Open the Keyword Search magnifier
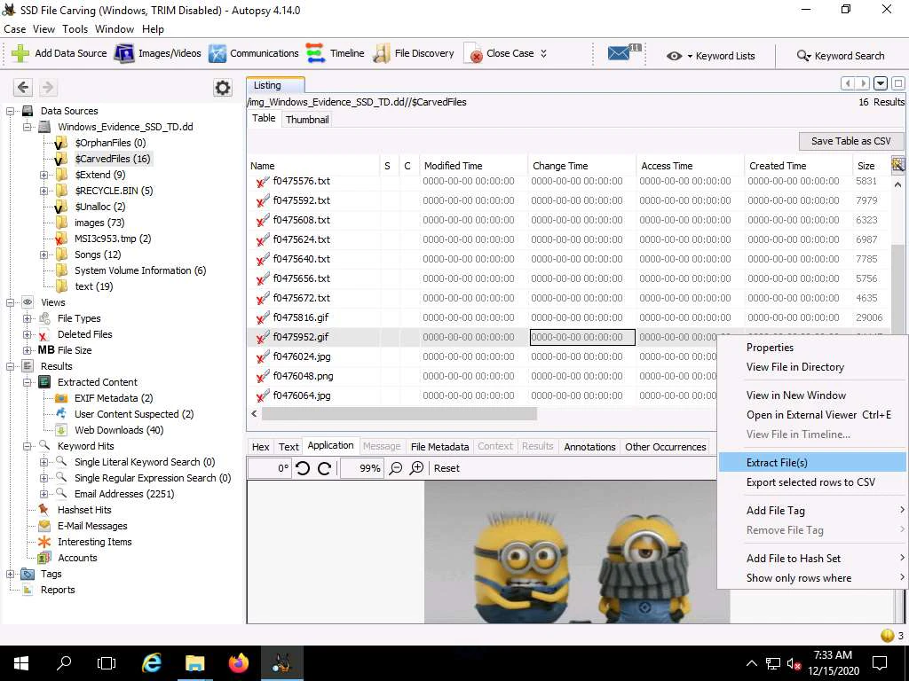 point(803,56)
